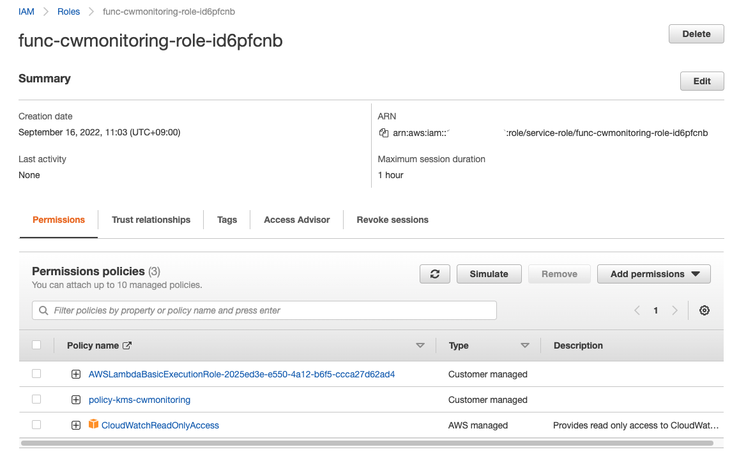Open the Access Advisor tab
739x454 pixels.
(297, 220)
